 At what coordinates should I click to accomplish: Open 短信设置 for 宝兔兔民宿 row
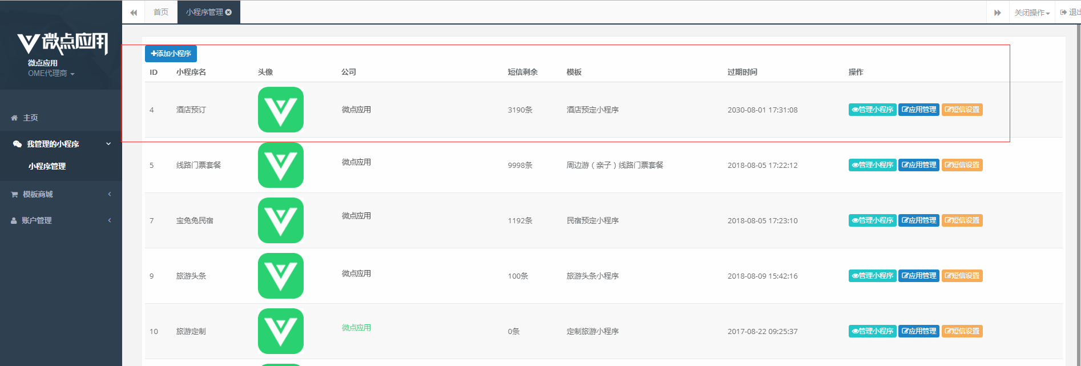click(962, 220)
